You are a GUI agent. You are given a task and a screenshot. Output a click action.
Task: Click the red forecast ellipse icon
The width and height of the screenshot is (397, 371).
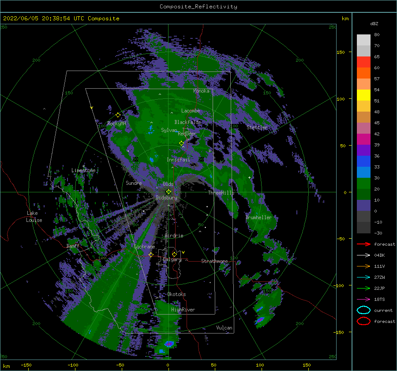point(363,321)
